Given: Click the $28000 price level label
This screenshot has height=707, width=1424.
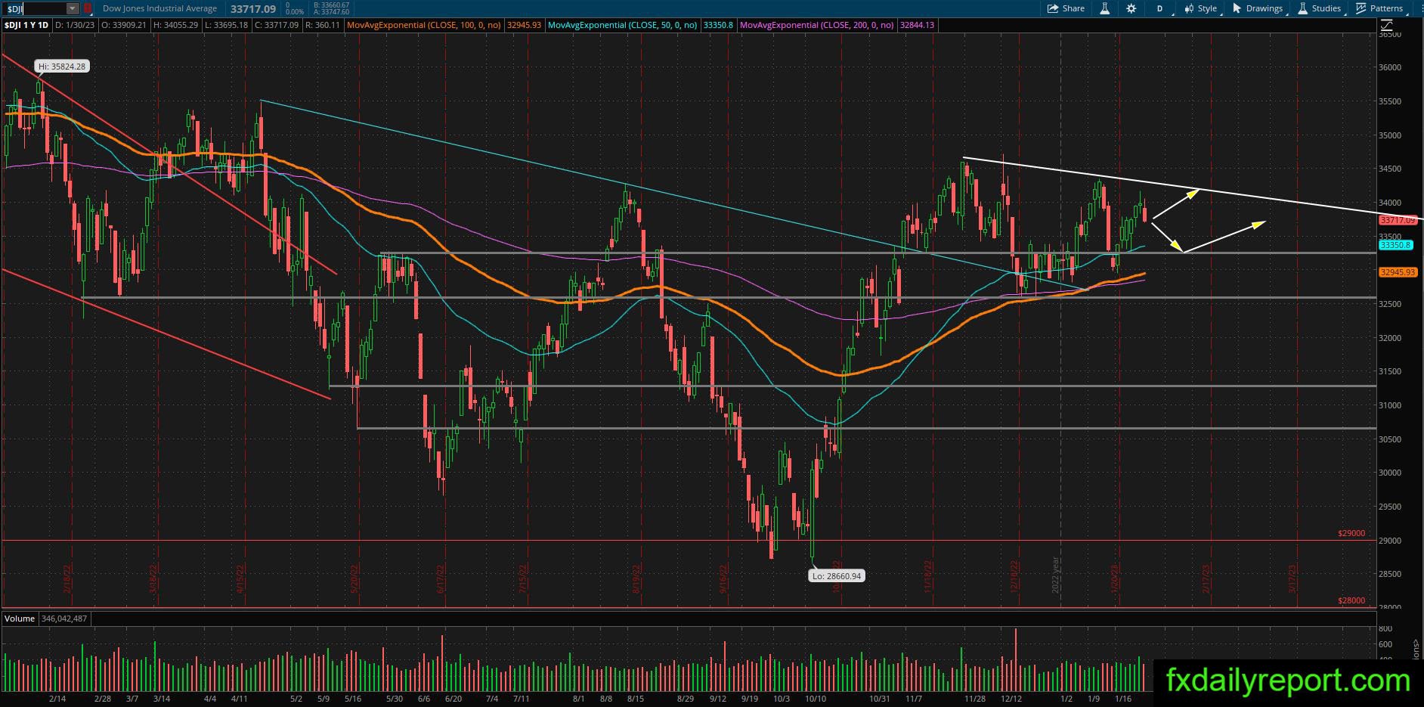Looking at the screenshot, I should coord(1351,600).
